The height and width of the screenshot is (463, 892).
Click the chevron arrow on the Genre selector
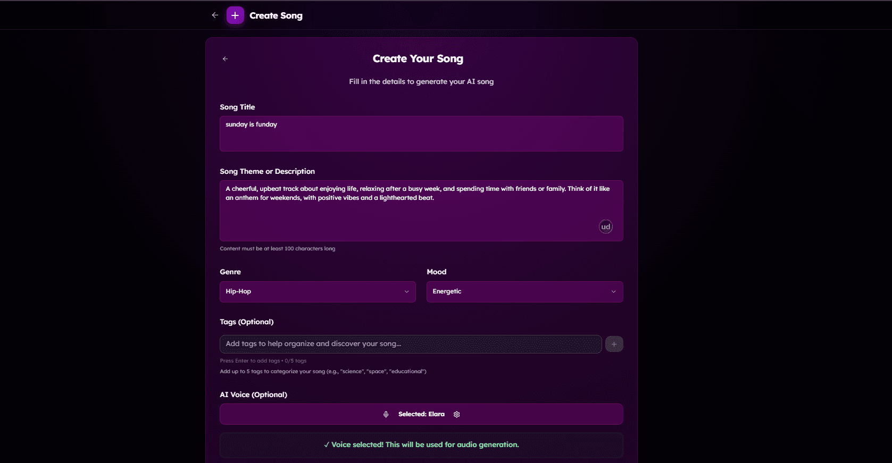(406, 292)
